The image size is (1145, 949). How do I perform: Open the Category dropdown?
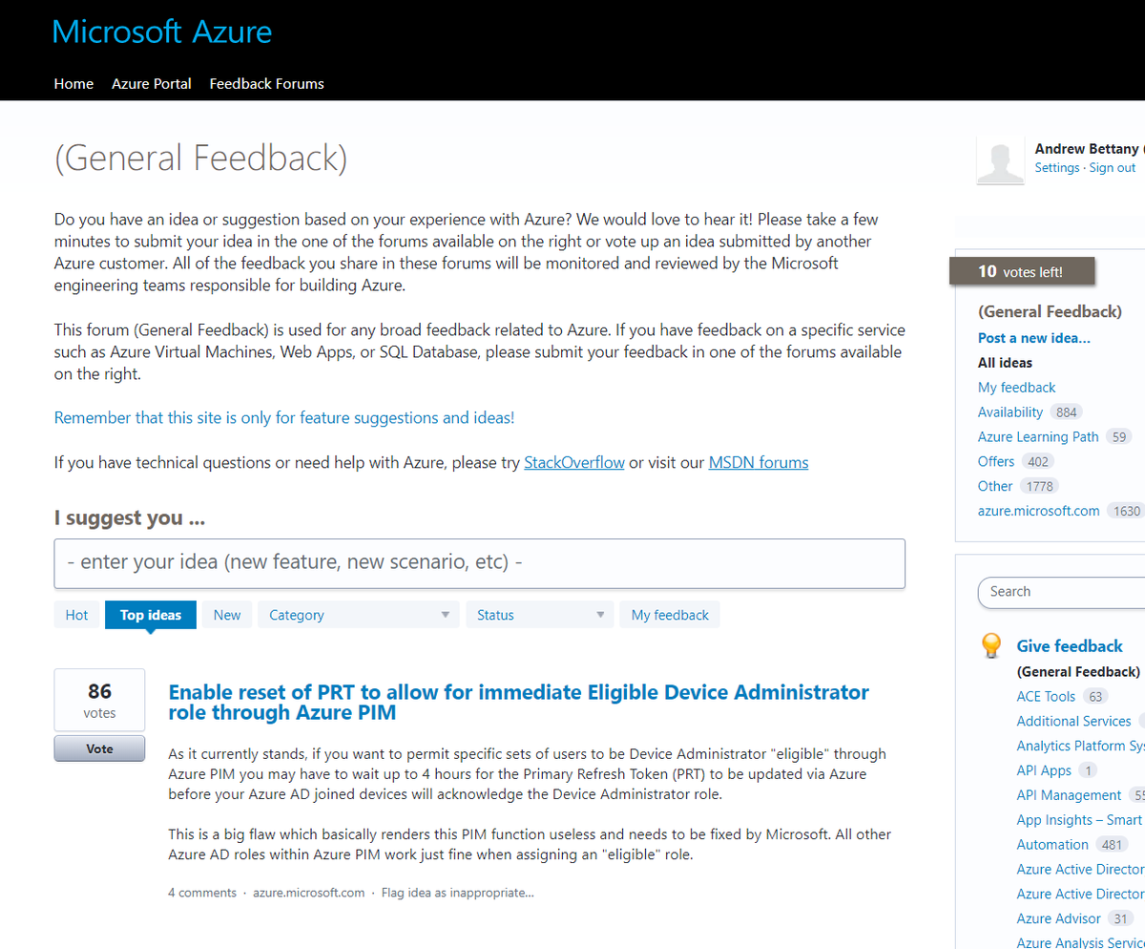coord(358,615)
